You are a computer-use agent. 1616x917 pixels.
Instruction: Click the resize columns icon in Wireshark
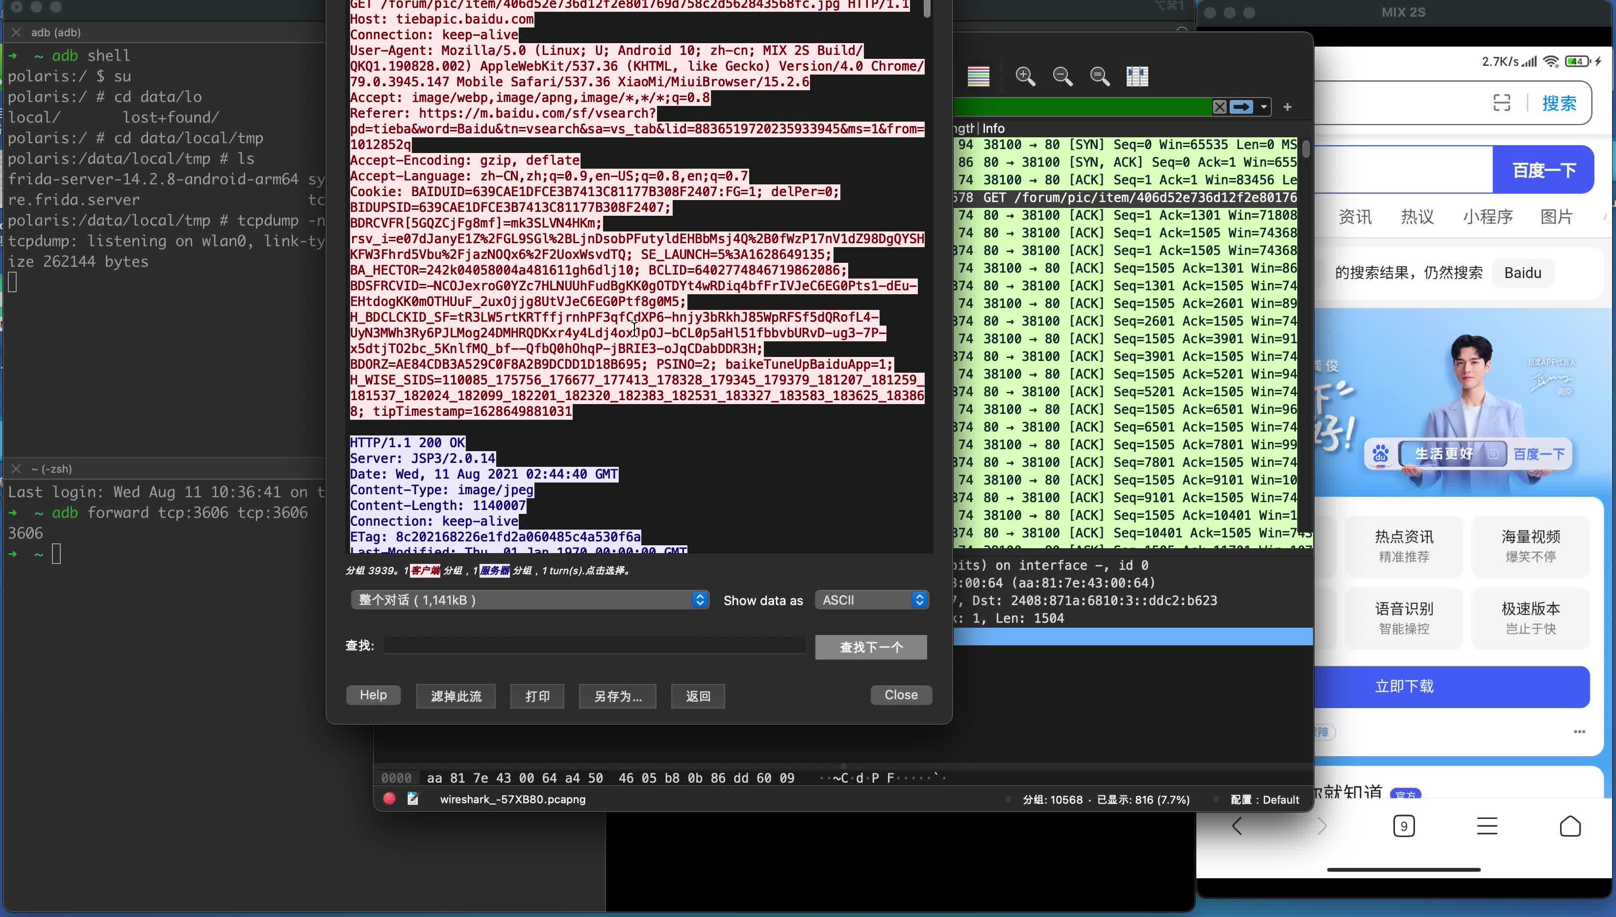pos(1137,76)
